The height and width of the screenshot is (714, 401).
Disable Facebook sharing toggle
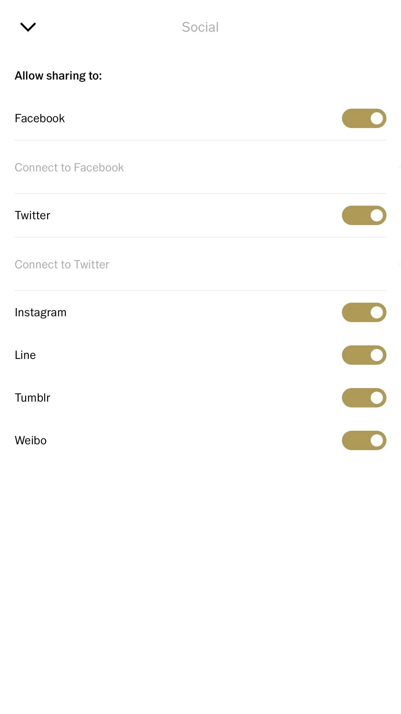point(364,118)
